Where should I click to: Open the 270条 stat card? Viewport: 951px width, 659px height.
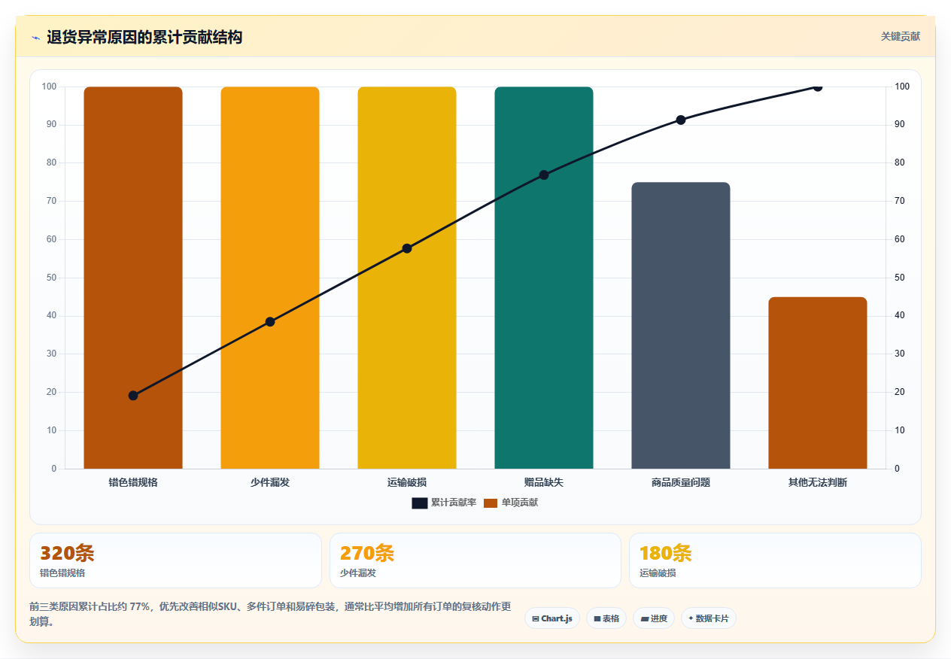475,560
